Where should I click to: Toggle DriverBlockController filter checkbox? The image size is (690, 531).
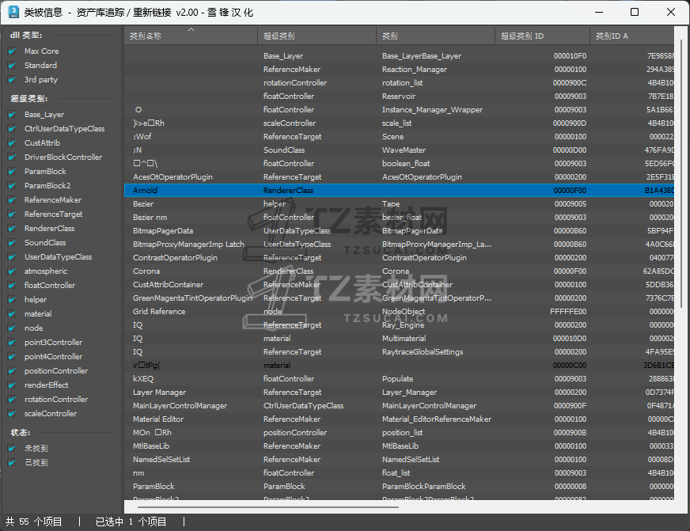coord(13,157)
